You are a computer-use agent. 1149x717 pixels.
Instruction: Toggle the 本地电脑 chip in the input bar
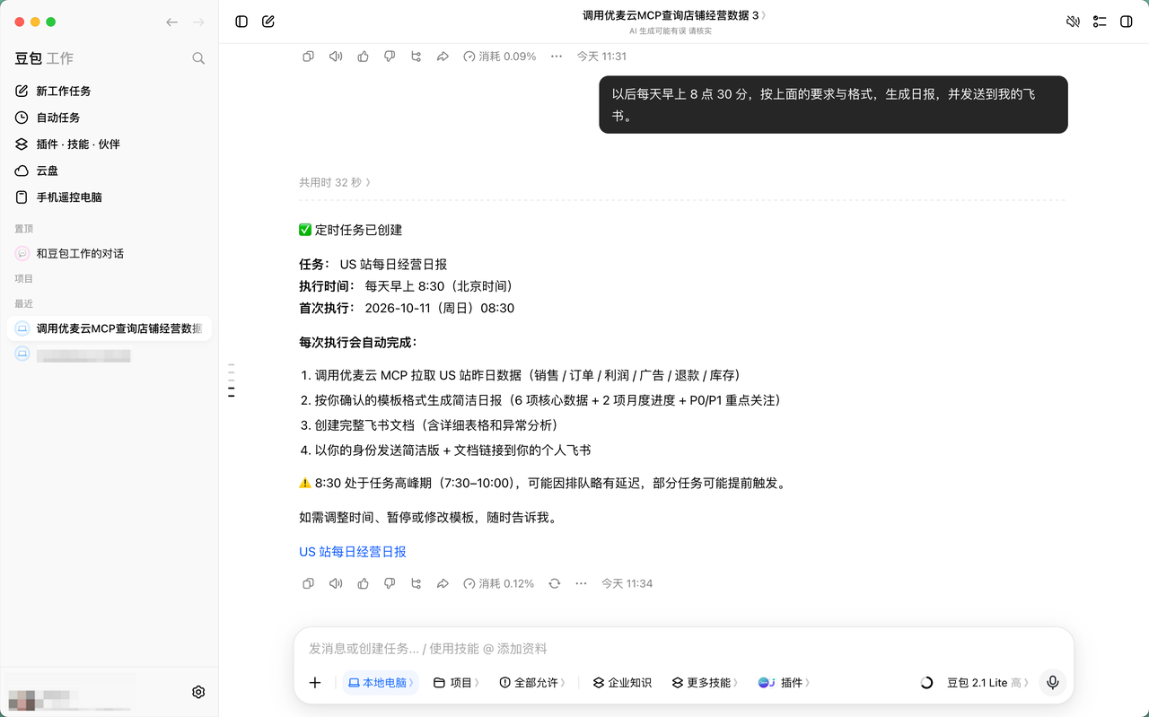[381, 683]
